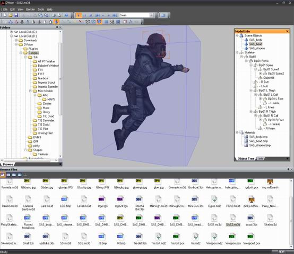Collapse the Samples folder node

[21, 53]
